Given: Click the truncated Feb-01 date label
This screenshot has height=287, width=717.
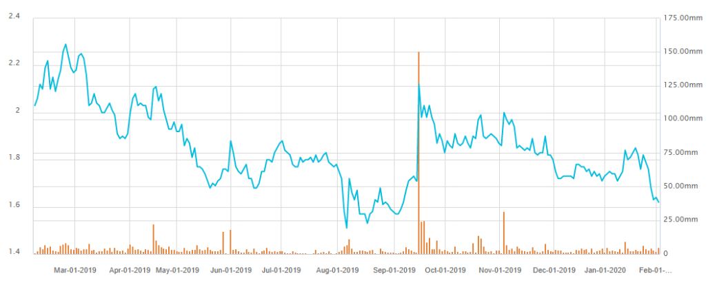Looking at the screenshot, I should point(656,270).
